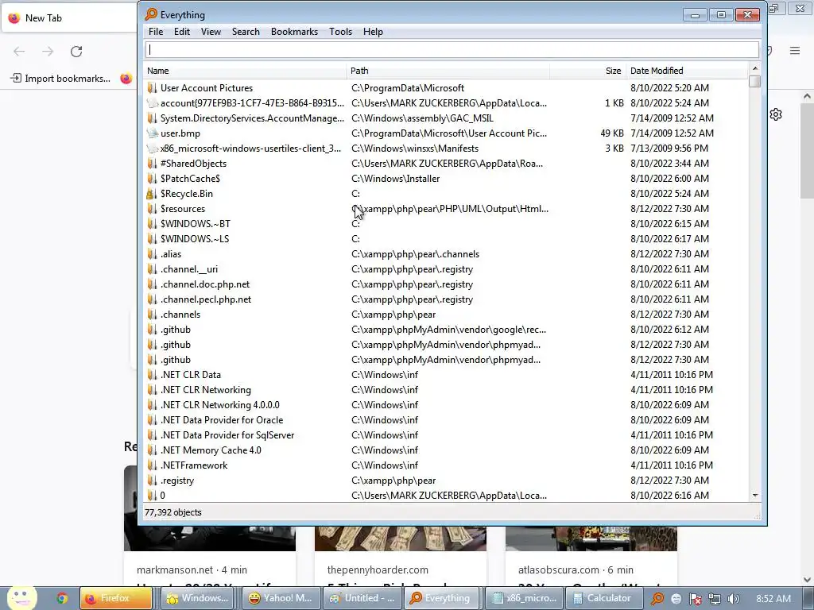This screenshot has width=814, height=610.
Task: Select the .NET CLR Networking 4.0.0.0 entry
Action: tap(219, 405)
